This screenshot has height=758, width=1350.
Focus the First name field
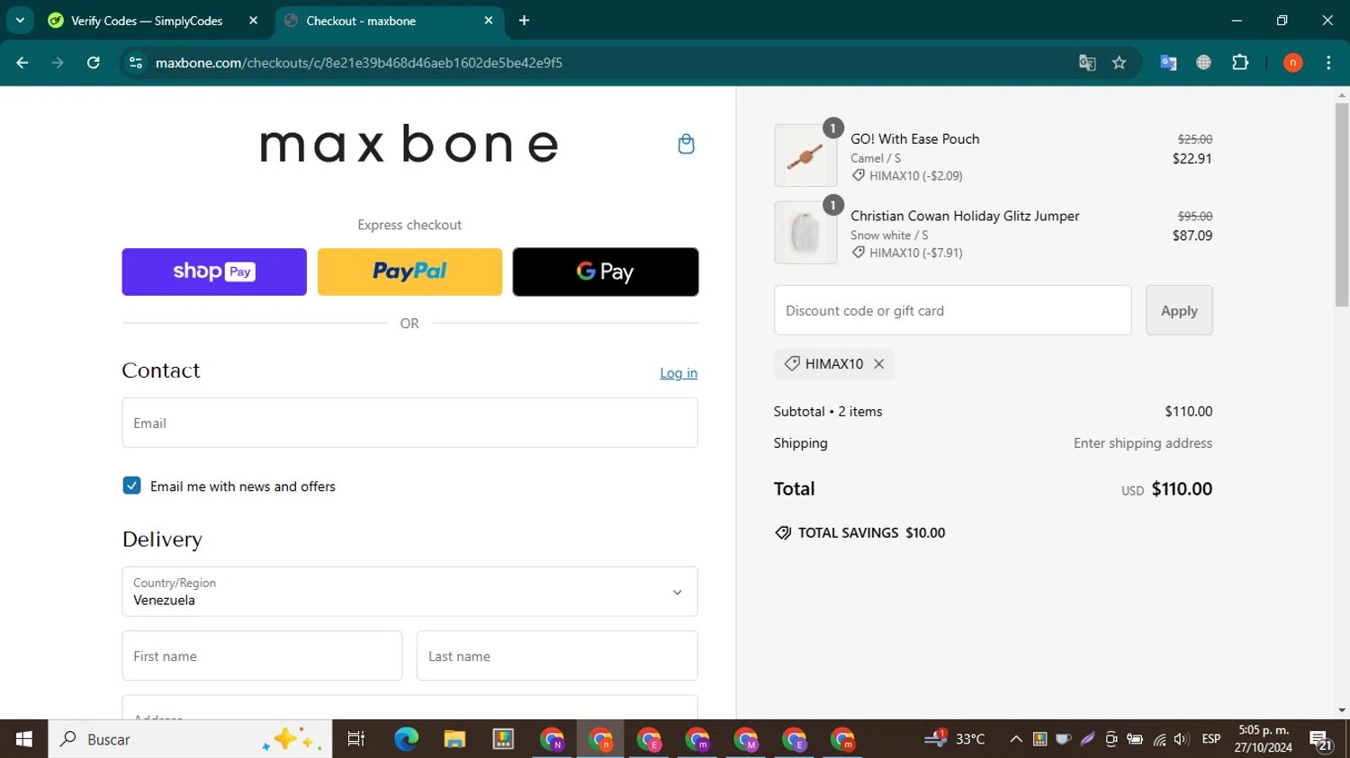pyautogui.click(x=262, y=655)
